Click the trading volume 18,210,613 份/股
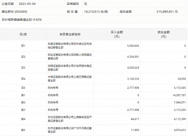The height and width of the screenshot is (136, 188). 96,12
